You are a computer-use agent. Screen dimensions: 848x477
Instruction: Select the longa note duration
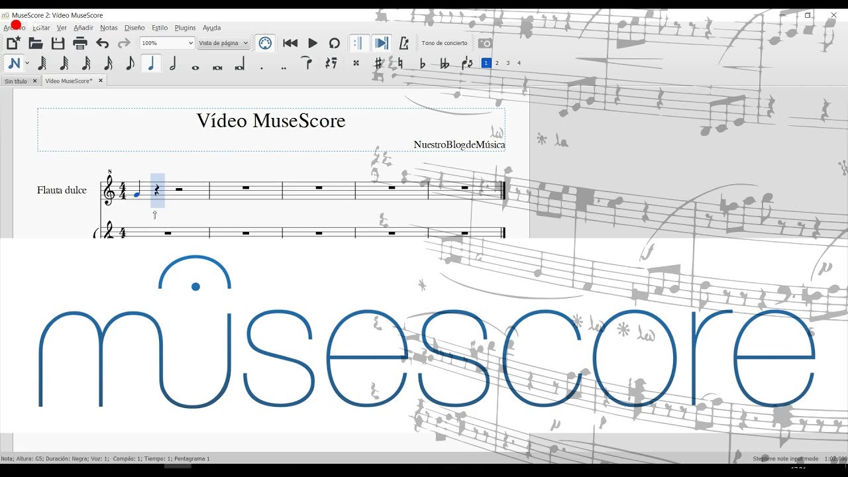[x=239, y=65]
